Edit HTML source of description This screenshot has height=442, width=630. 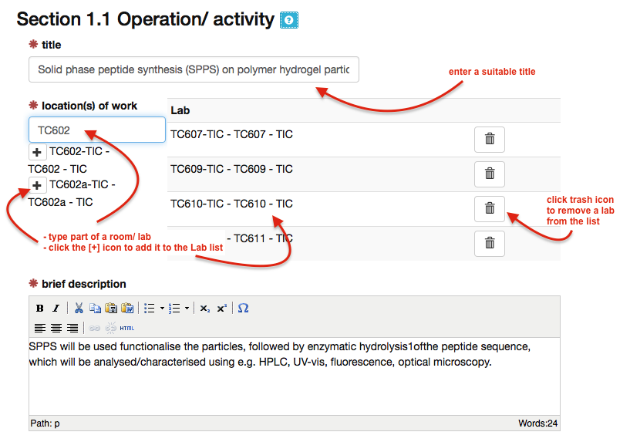coord(127,328)
